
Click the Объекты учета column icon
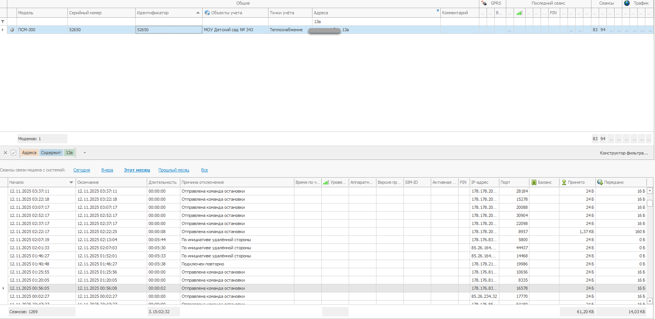point(207,13)
